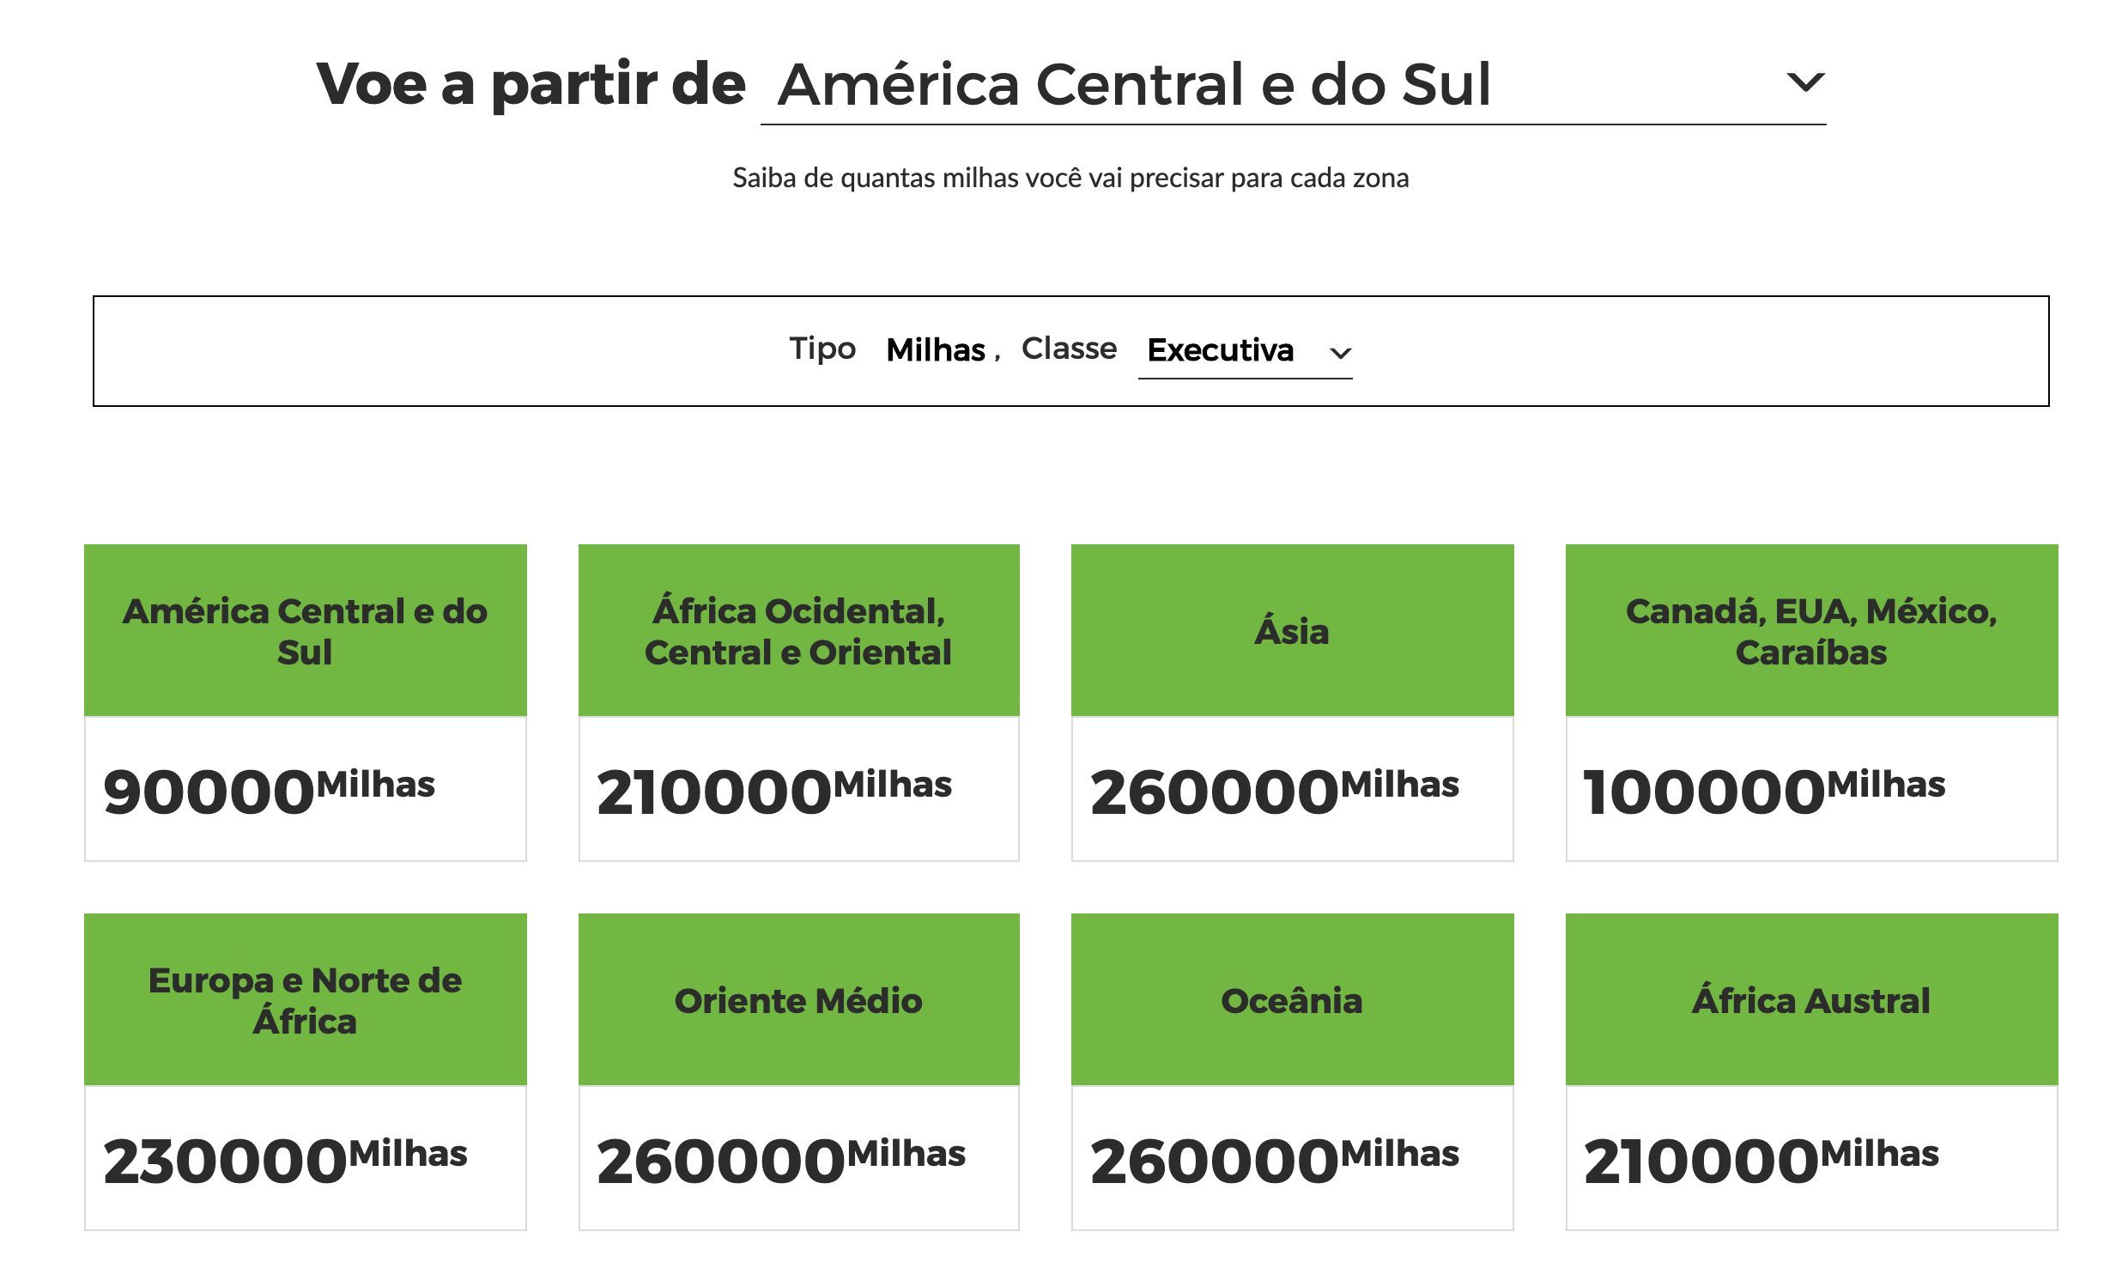Screen dimensions: 2110x1262
Task: Click the 260000 Milhas under Oriente Médio
Action: pos(781,1160)
